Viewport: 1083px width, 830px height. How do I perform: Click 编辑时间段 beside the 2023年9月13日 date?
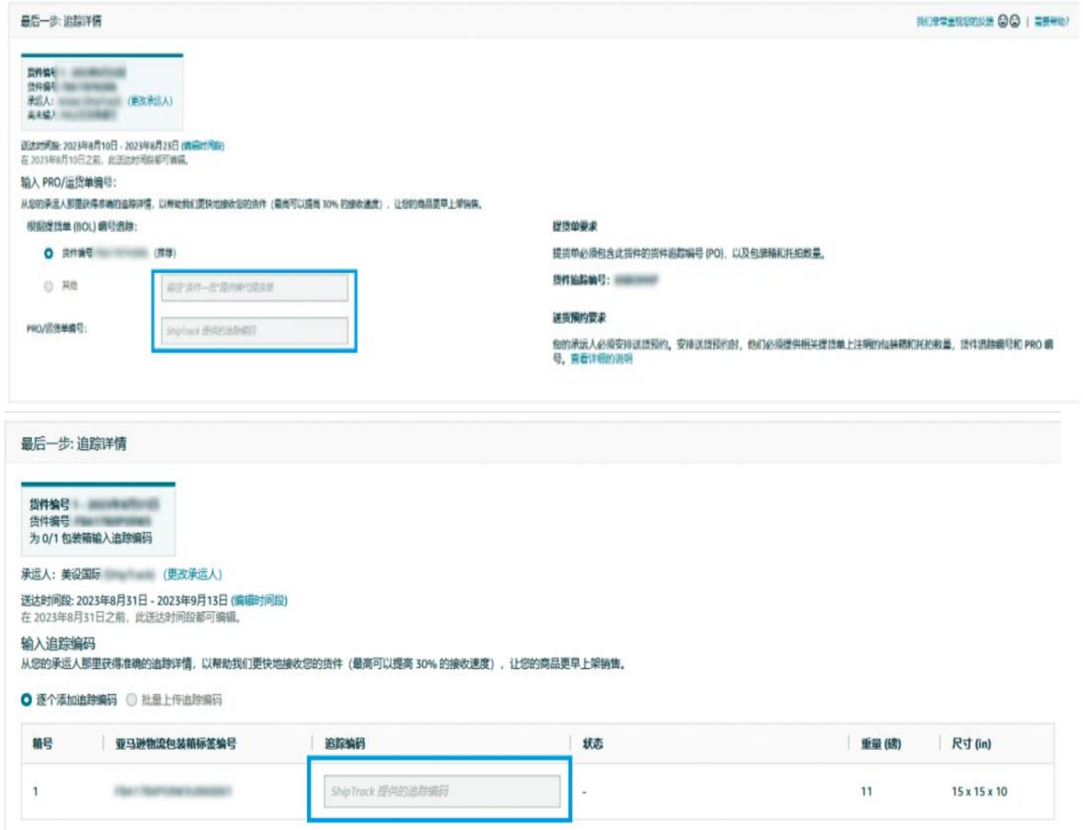coord(259,600)
